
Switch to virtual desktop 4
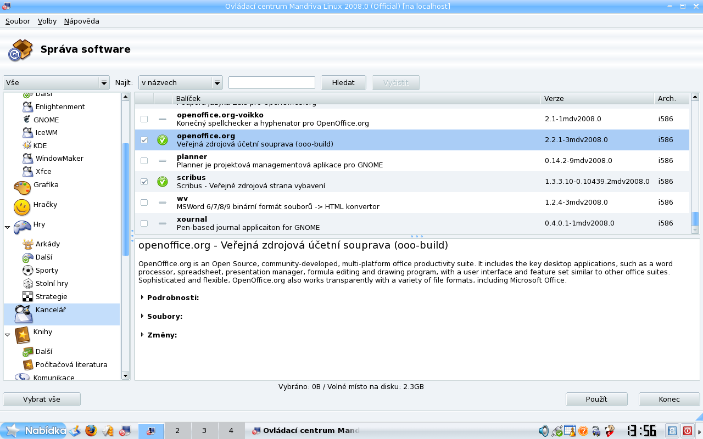(231, 431)
